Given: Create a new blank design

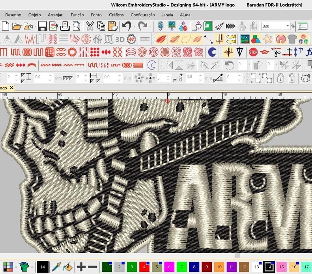Looking at the screenshot, I should click(5, 26).
